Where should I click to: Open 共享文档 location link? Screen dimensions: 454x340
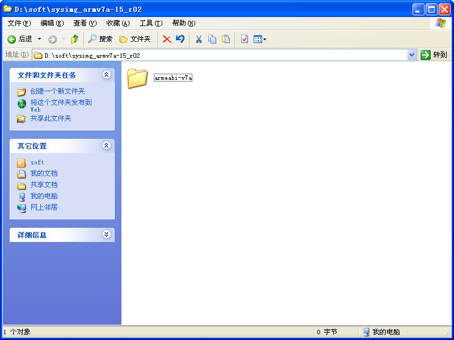[x=44, y=185]
